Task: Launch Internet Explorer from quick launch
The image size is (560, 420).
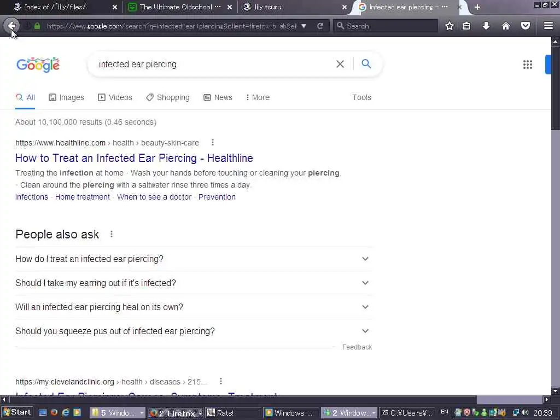Action: [x=66, y=412]
